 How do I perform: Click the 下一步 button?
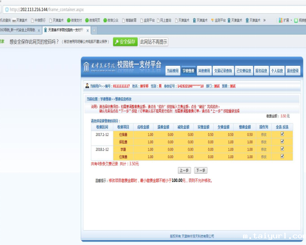[x=201, y=170]
